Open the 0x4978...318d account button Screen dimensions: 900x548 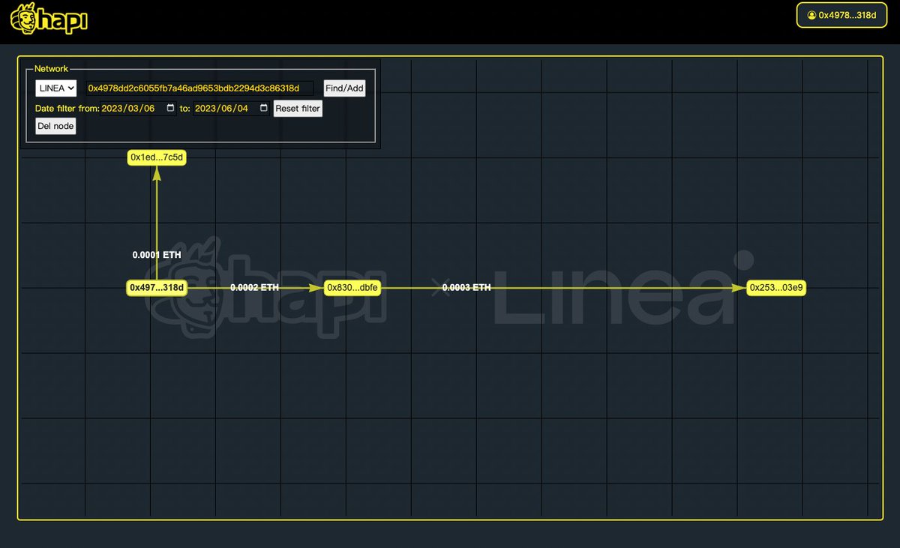coord(841,15)
